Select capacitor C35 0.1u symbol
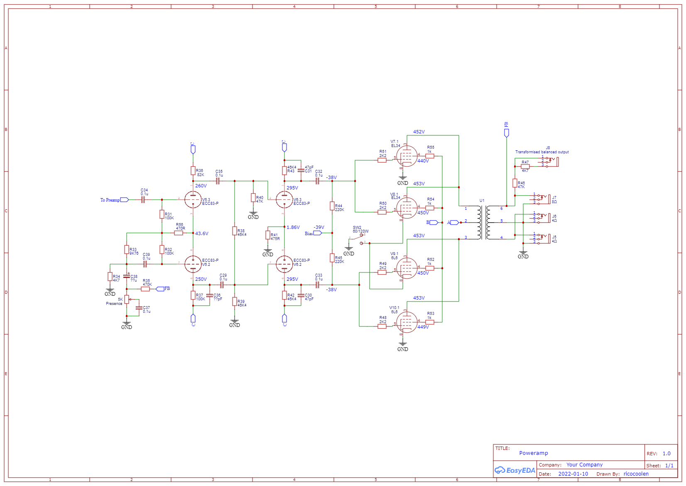The image size is (686, 486). [218, 181]
